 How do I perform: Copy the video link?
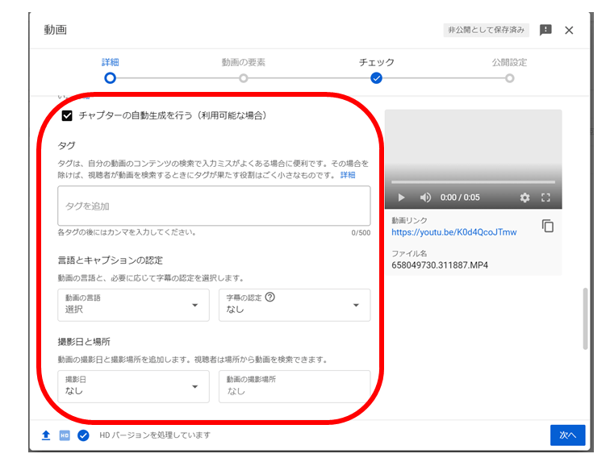pos(548,226)
